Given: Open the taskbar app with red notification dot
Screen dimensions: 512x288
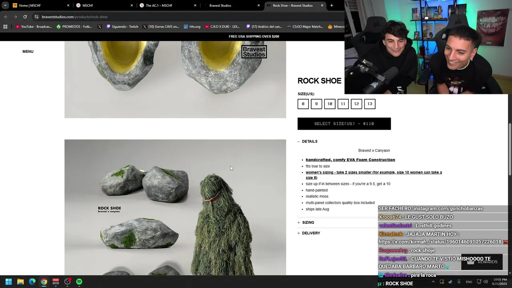Looking at the screenshot, I should click(68, 282).
